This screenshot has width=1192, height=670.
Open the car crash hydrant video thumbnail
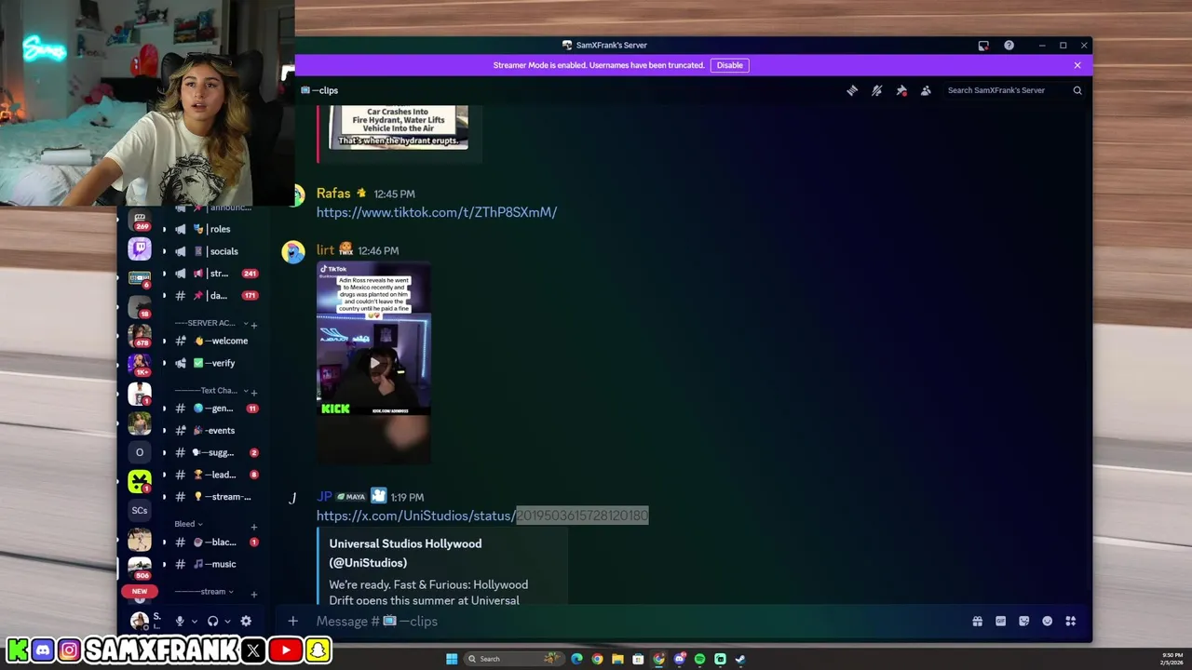click(x=398, y=127)
